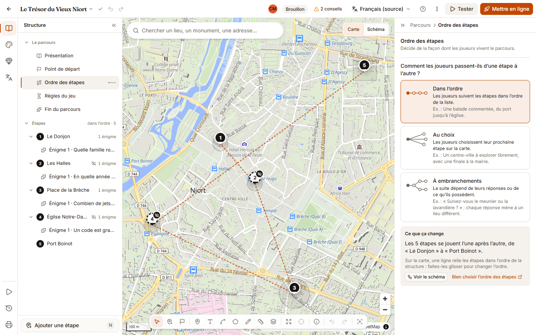Viewport: 536px width, 335px height.
Task: Open Fin du parcours item
Action: (x=70, y=109)
